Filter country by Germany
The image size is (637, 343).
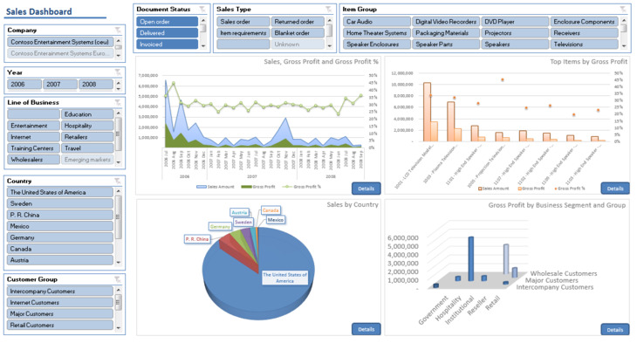click(60, 237)
